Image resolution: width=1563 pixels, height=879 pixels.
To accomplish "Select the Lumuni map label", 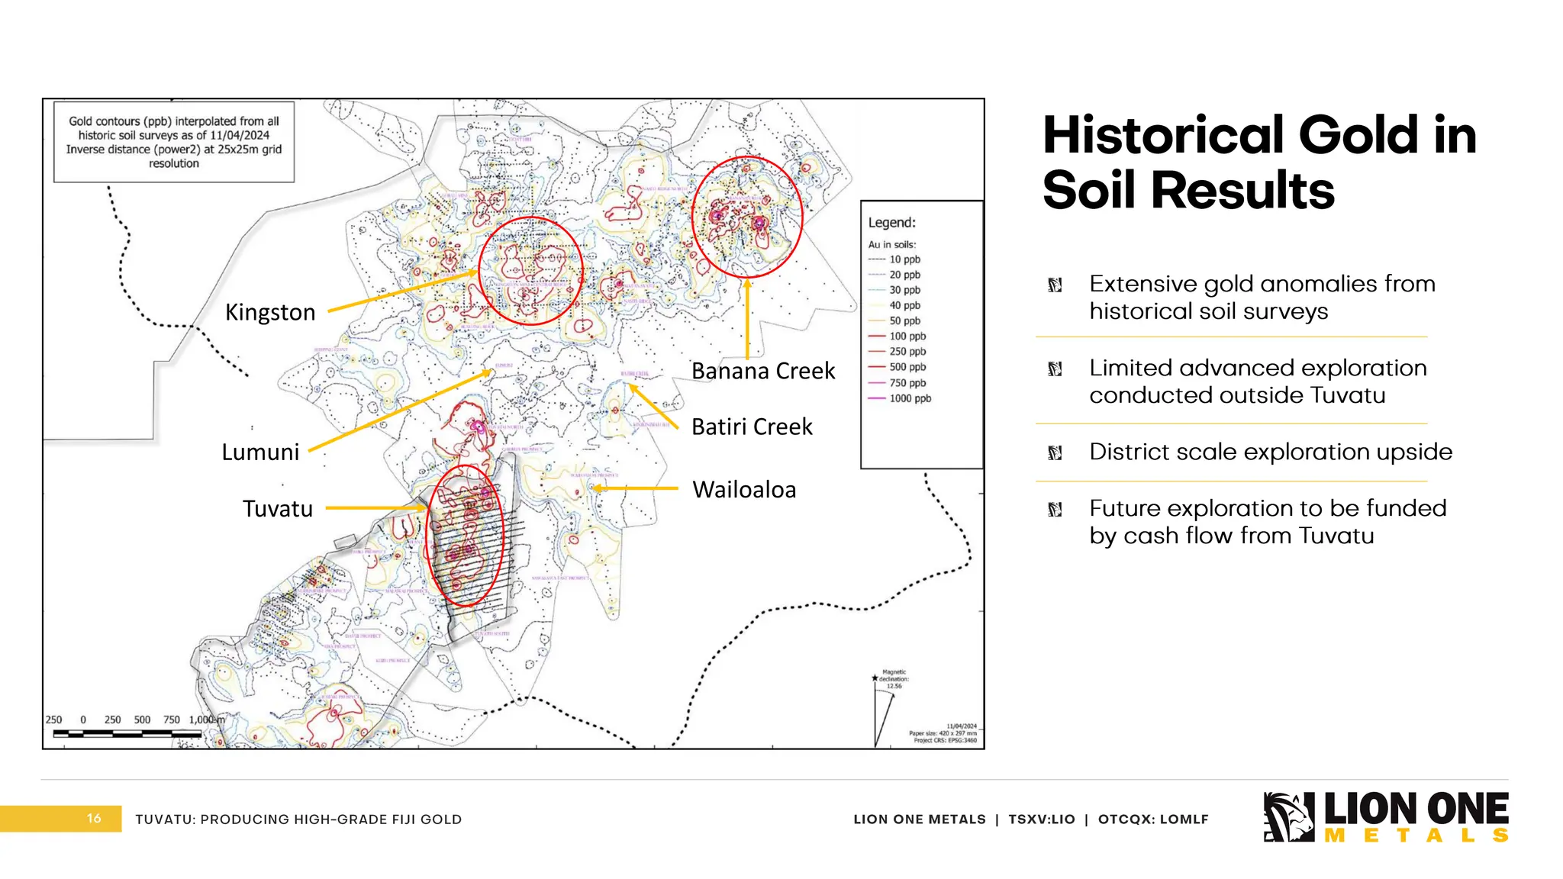I will point(260,452).
